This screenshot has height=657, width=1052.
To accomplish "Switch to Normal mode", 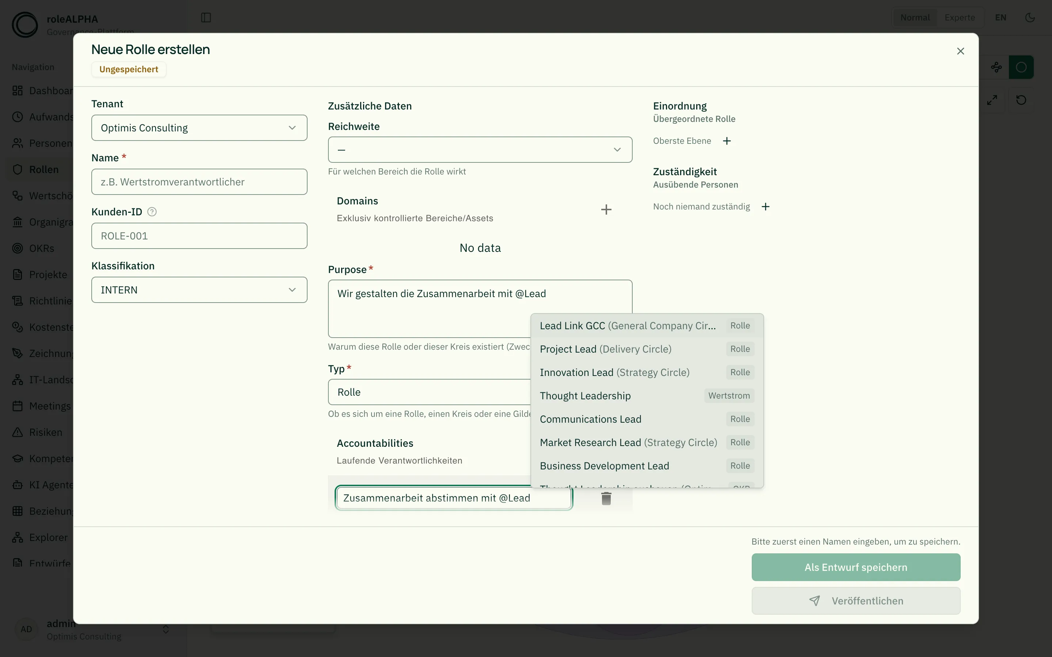I will click(915, 18).
